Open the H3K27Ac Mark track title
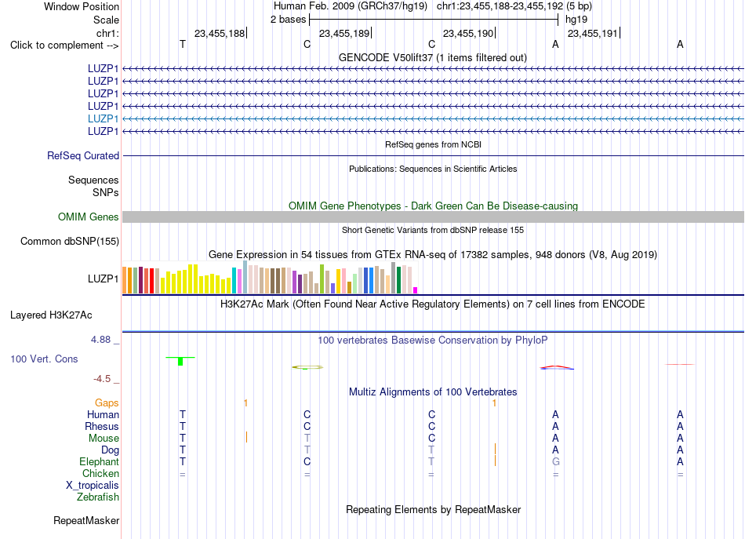Screen dimensions: 745x539 433,304
